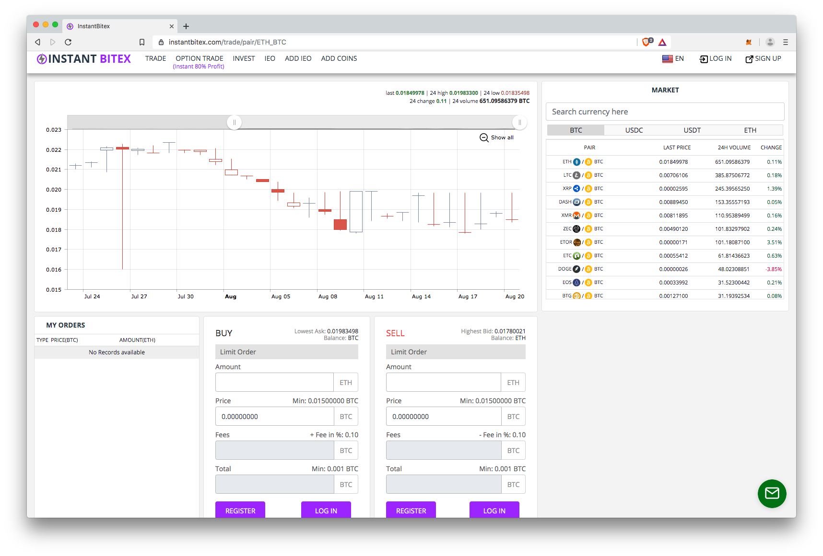823x556 pixels.
Task: Grab the left chart range slider handle
Action: [234, 122]
